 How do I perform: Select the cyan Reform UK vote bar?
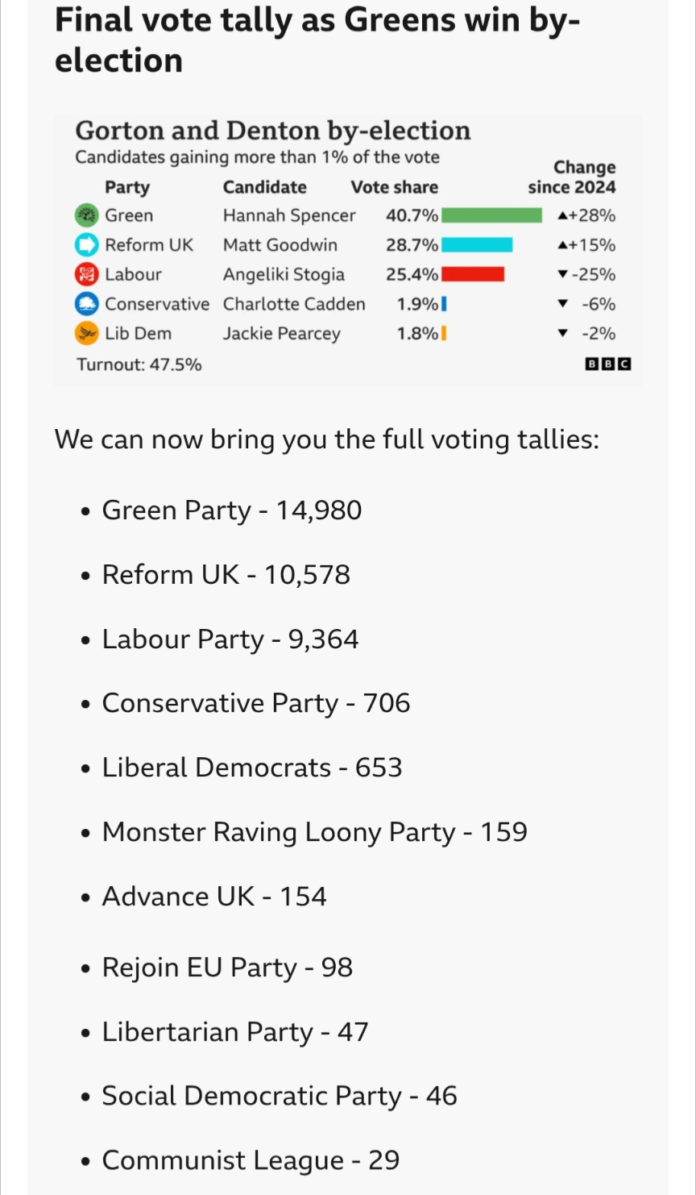pyautogui.click(x=477, y=245)
